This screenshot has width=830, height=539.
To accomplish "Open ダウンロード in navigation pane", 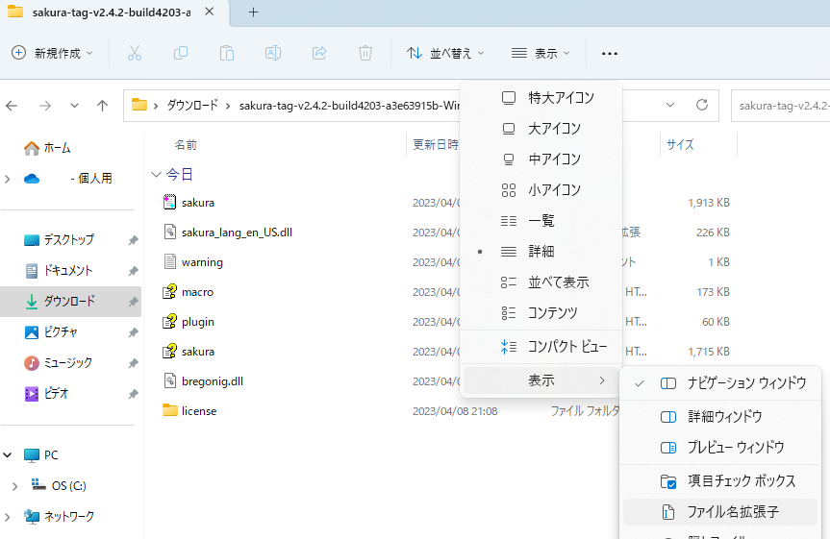I will point(69,302).
